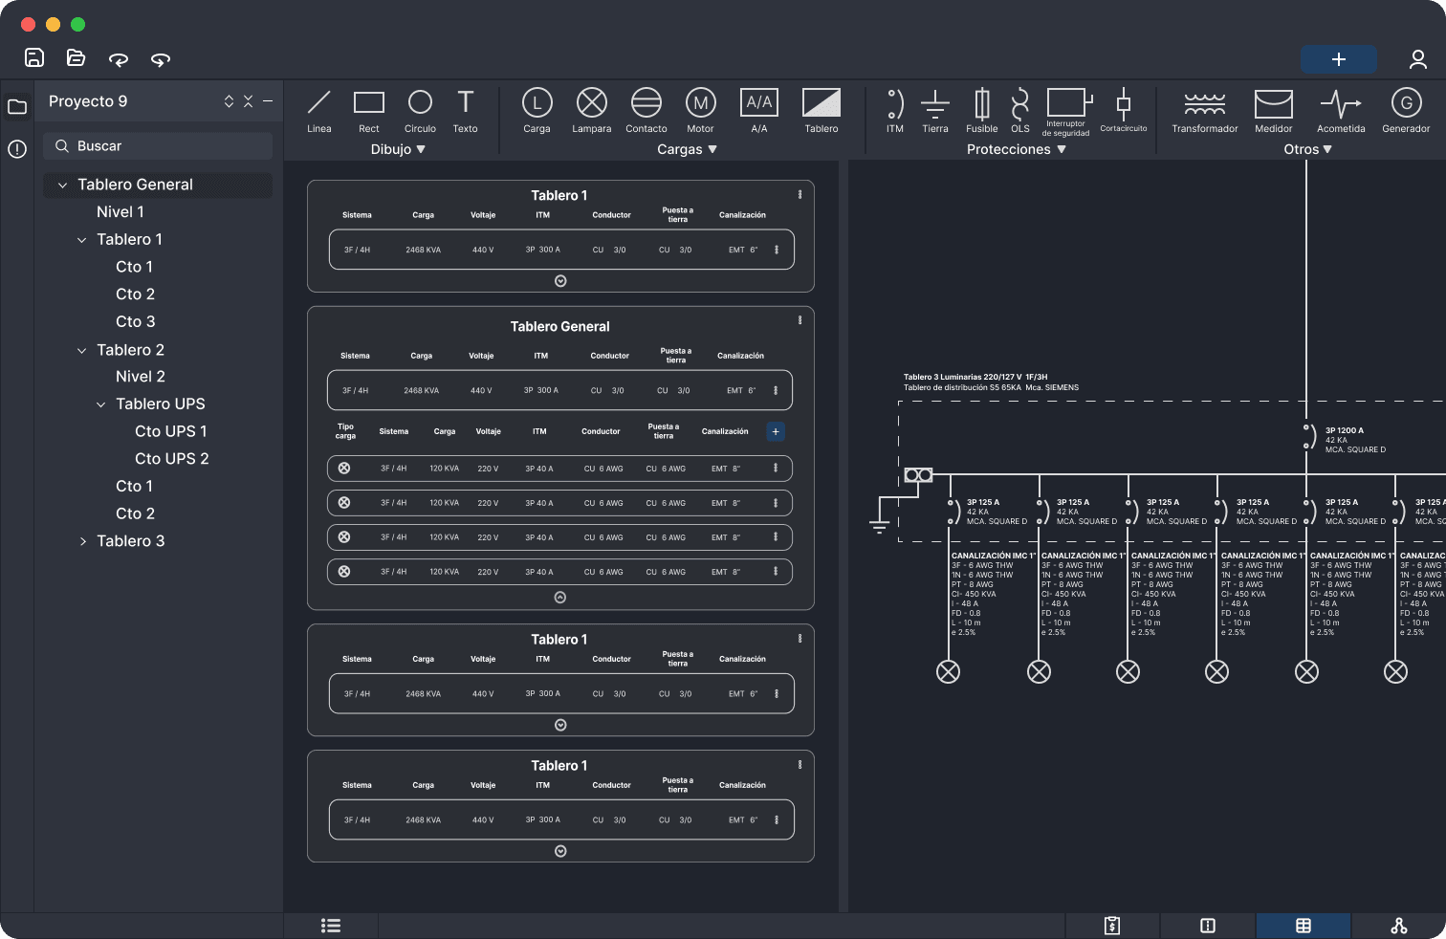Select the Texto tool
Screen dimensions: 1446x939
466,111
